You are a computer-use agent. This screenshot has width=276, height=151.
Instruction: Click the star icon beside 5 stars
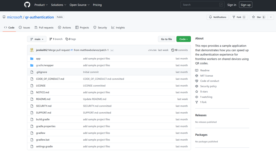point(197,92)
